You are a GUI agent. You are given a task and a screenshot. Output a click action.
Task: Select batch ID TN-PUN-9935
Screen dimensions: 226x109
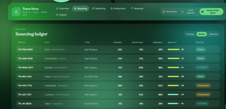click(25, 49)
